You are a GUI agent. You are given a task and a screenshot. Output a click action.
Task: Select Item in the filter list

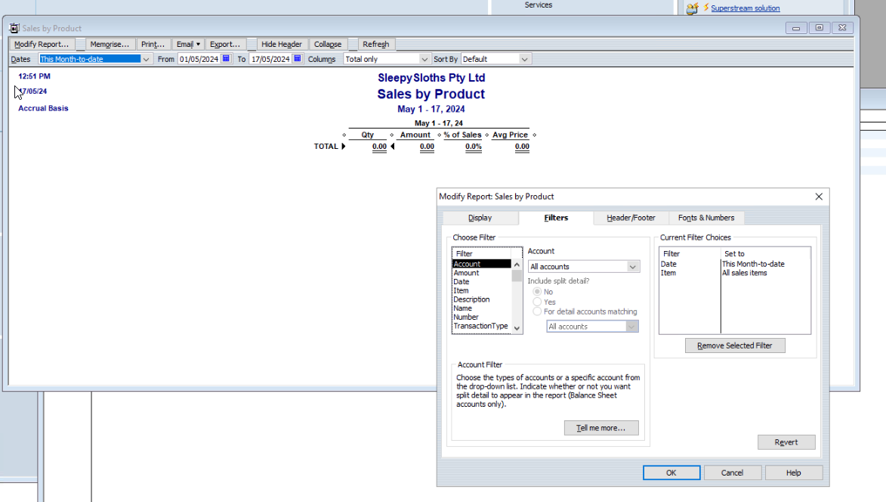tap(481, 290)
